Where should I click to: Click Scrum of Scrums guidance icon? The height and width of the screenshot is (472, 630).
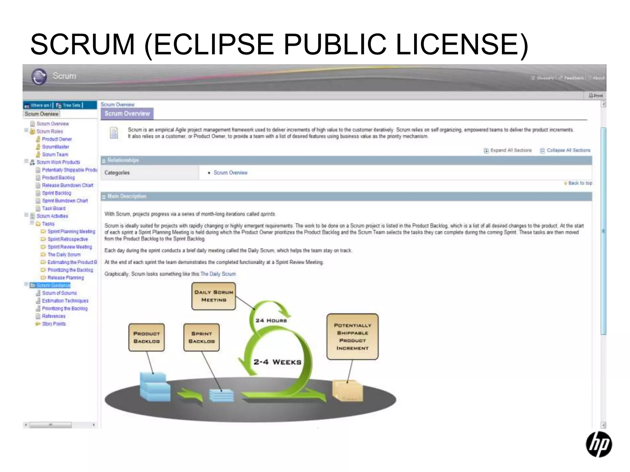(x=38, y=293)
